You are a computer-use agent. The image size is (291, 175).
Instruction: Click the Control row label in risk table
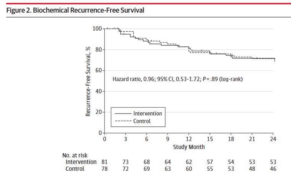76,168
